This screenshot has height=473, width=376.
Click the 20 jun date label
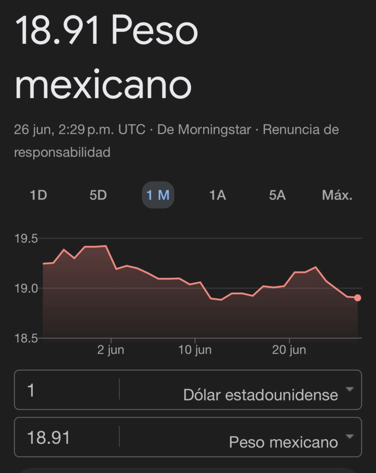(x=289, y=350)
